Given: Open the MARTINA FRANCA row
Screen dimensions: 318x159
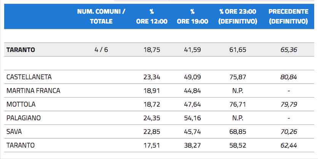Looking at the screenshot, I should [x=159, y=91].
